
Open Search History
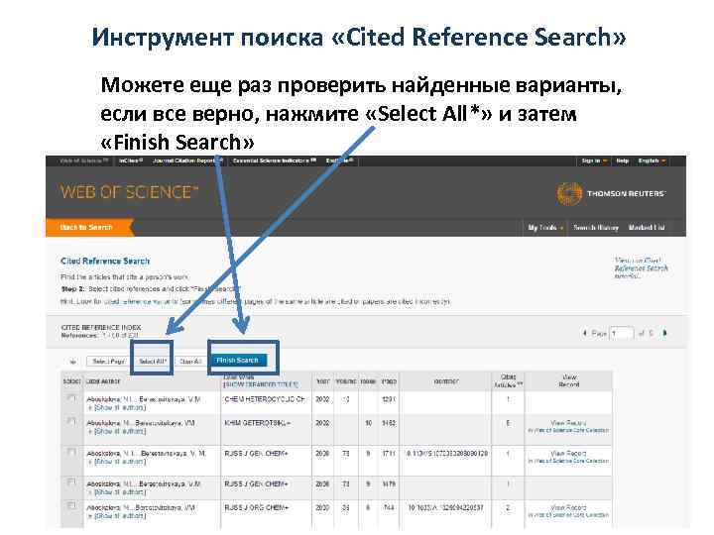click(596, 228)
